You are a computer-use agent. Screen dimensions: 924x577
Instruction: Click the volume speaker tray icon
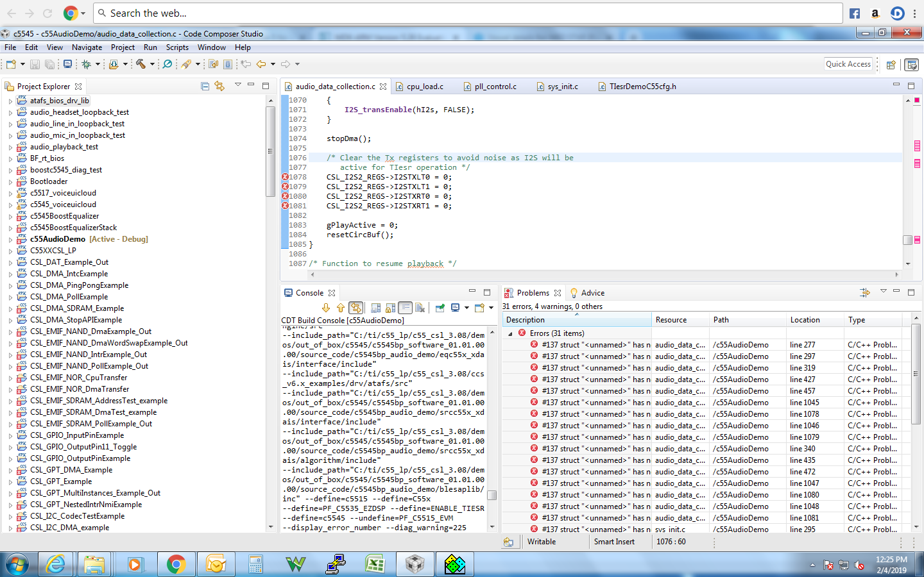coord(859,565)
